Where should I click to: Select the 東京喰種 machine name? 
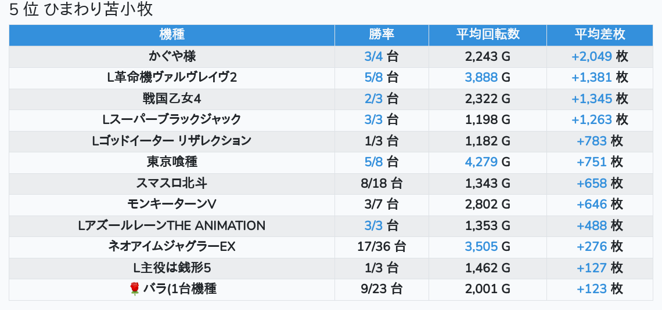click(x=171, y=162)
